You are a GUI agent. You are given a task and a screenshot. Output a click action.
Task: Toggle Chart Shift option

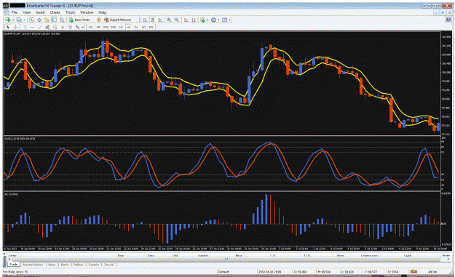tap(193, 20)
